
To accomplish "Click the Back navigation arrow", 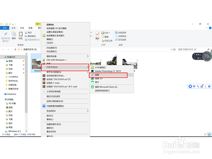I will coord(3,50).
